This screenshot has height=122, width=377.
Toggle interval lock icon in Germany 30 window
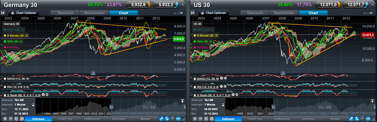33,105
